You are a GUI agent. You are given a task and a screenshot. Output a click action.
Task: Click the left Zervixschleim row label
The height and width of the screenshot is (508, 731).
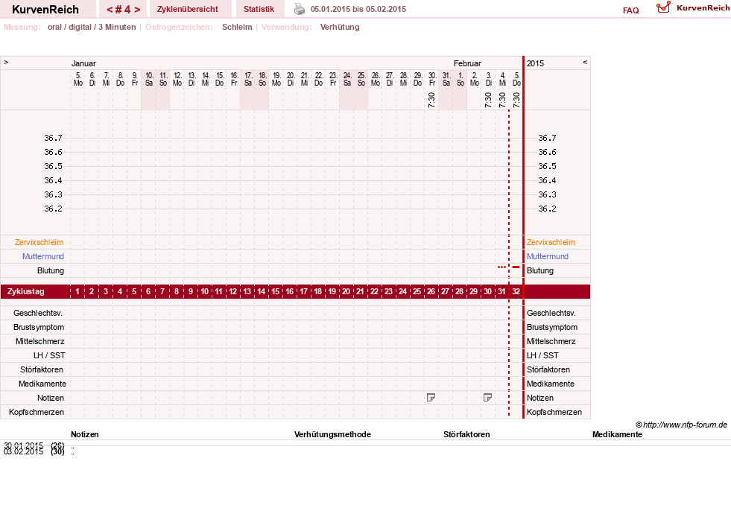click(x=39, y=242)
